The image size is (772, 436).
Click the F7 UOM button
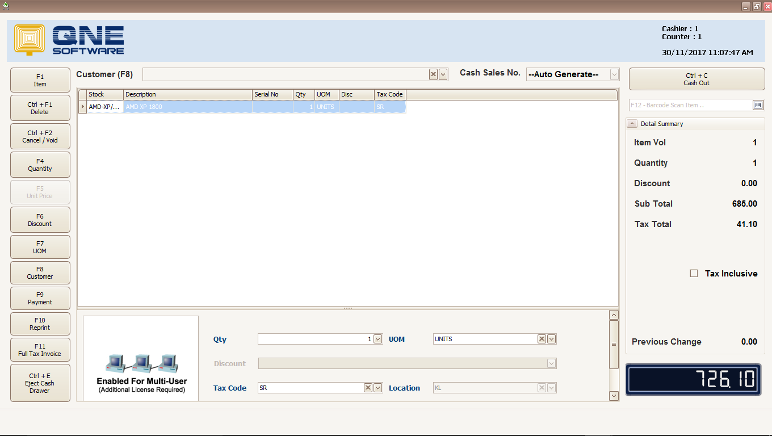(40, 247)
